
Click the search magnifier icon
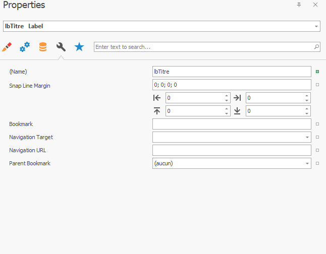pos(316,47)
